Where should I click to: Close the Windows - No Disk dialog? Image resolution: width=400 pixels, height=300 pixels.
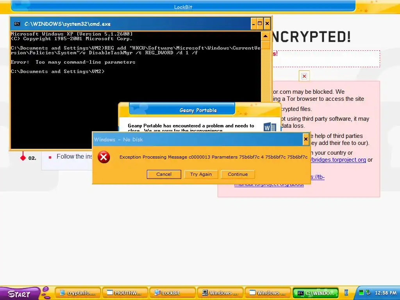coord(305,139)
